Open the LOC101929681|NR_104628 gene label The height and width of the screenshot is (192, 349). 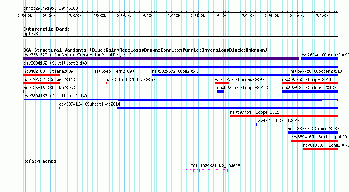[x=214, y=166]
